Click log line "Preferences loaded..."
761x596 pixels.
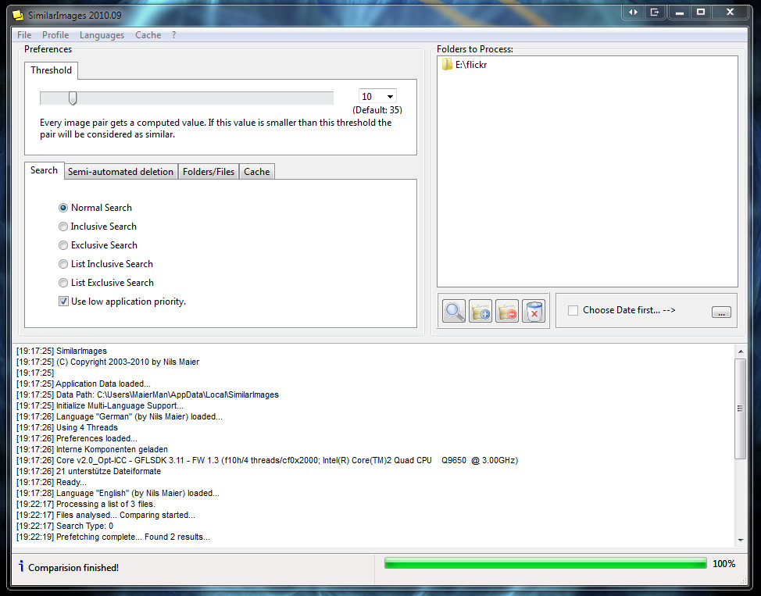(x=77, y=439)
